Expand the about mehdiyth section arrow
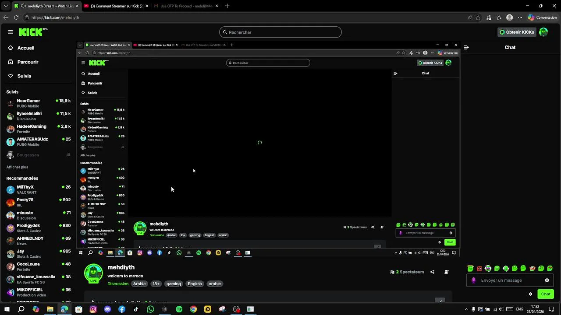 tap(440, 301)
